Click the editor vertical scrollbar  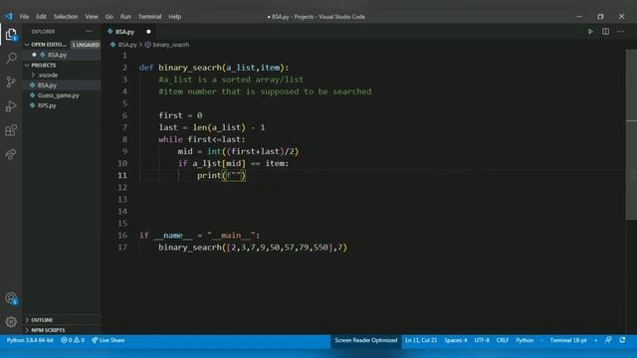631,134
